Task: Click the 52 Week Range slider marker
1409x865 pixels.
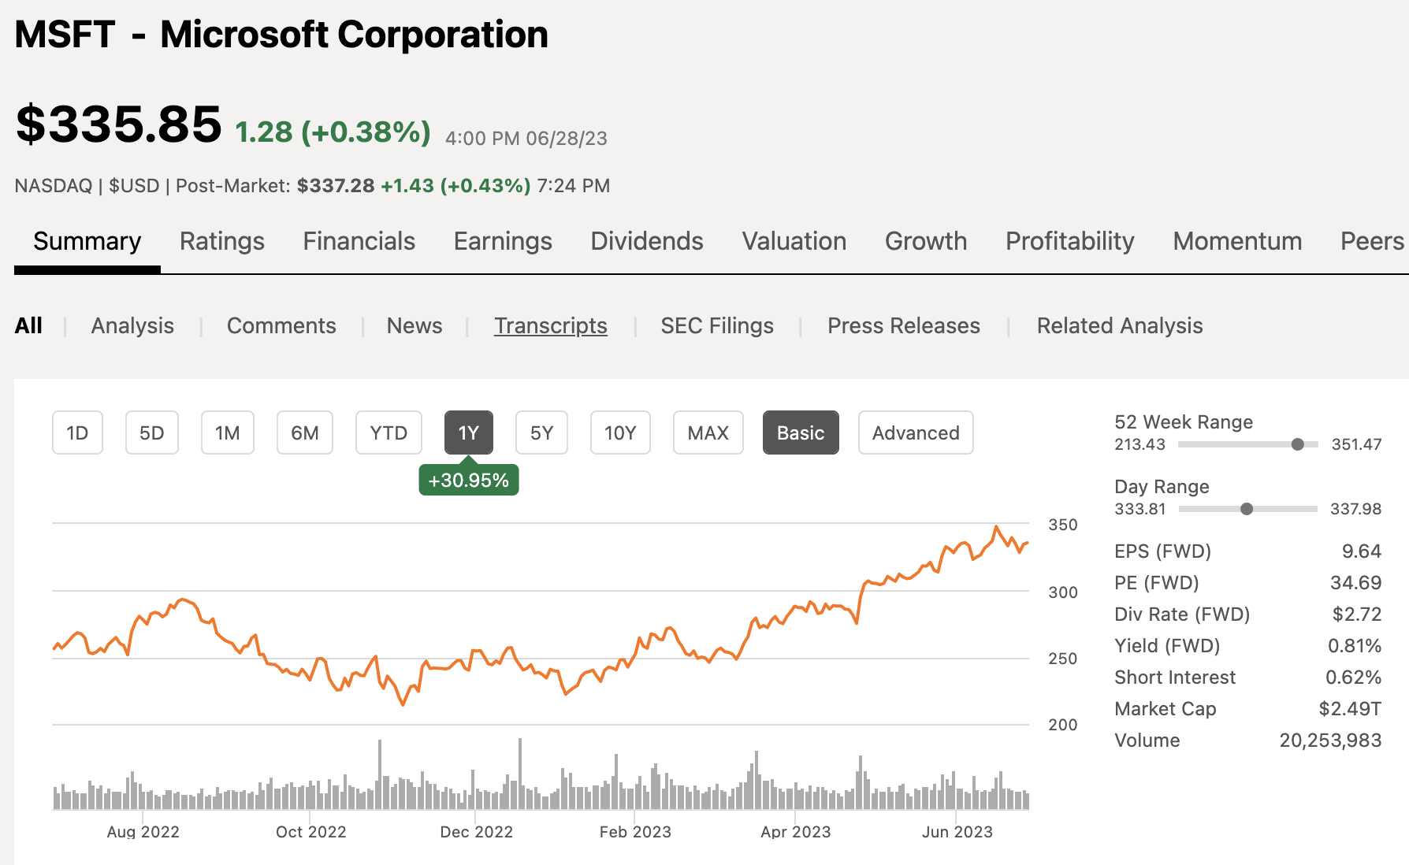Action: (1297, 444)
